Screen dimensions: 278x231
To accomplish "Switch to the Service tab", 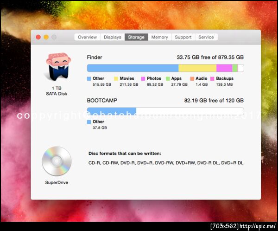I will (206, 37).
